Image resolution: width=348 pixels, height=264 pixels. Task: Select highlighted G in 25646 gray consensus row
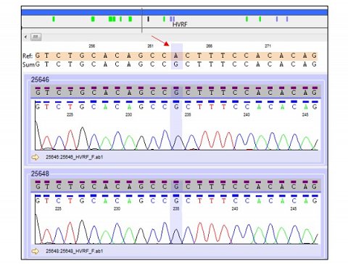176,93
